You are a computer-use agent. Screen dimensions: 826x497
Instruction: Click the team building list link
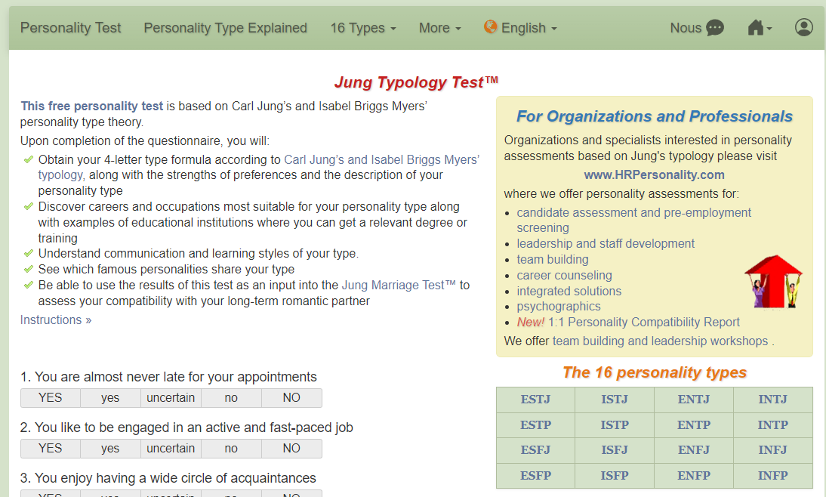(553, 259)
